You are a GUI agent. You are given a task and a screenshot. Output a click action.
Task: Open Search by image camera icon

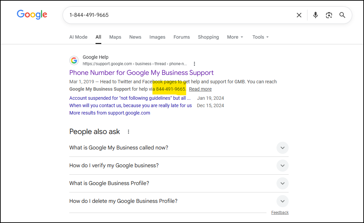pos(329,15)
